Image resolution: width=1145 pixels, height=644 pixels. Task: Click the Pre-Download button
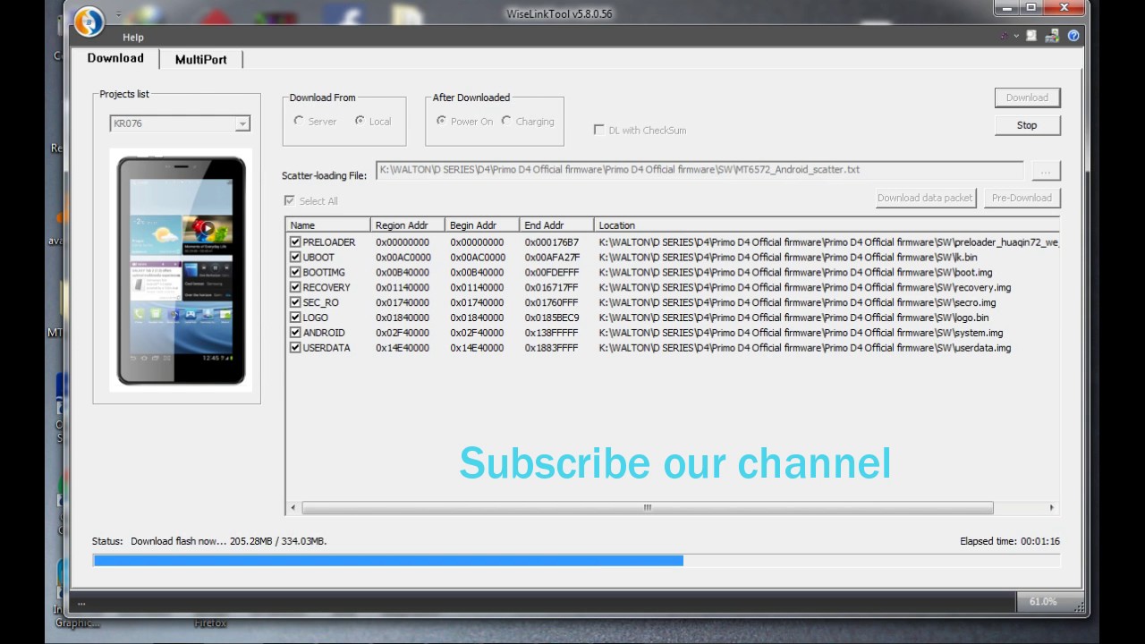[1022, 198]
